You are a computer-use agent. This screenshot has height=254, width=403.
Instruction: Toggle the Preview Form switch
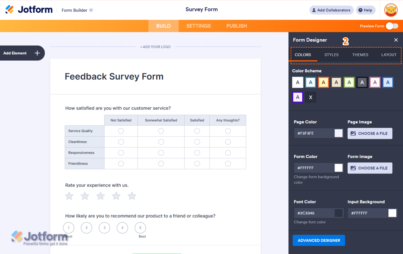coord(392,26)
